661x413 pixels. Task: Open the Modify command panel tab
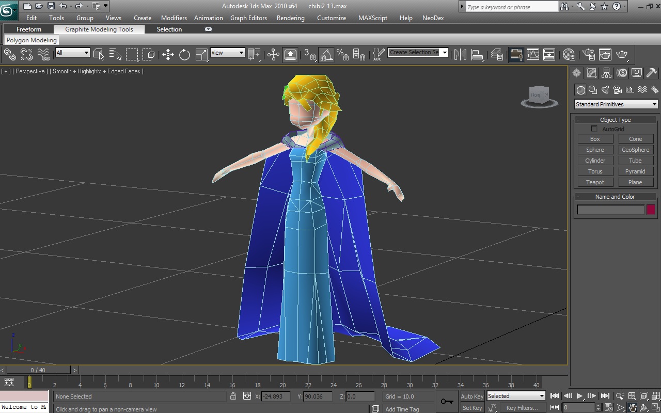[x=592, y=73]
